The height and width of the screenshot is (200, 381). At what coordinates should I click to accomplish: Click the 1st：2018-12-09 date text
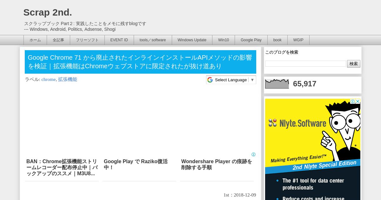pos(240,195)
